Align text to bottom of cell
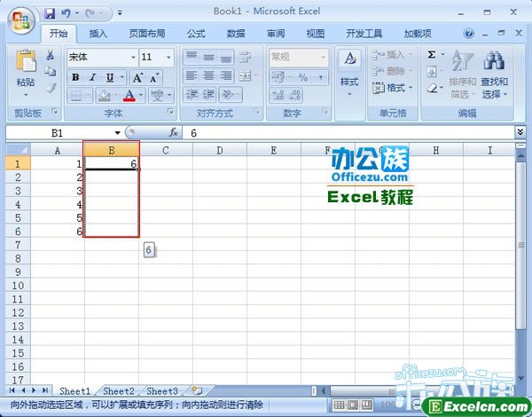The width and height of the screenshot is (532, 417). point(226,57)
